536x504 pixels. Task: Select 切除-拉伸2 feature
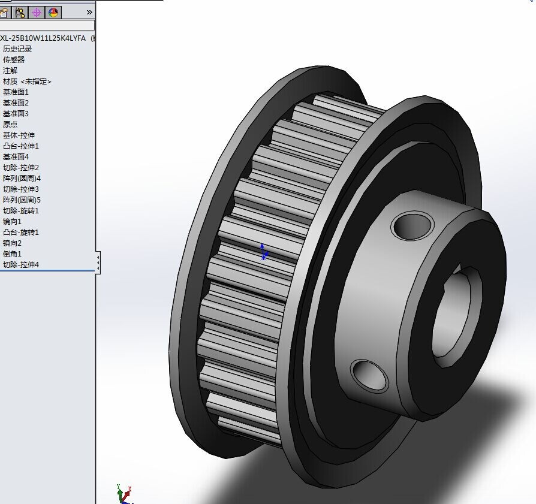(x=21, y=168)
